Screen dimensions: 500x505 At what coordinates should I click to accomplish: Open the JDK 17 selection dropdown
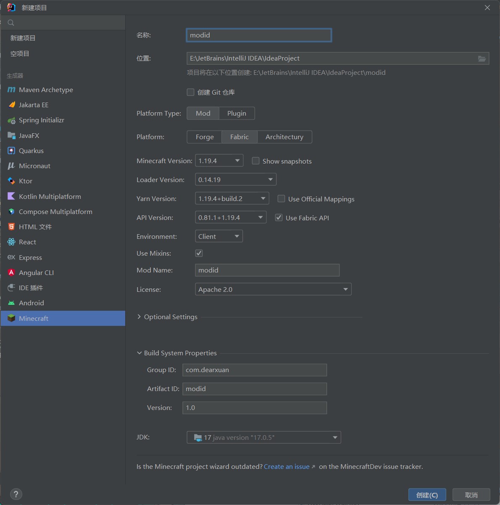264,437
